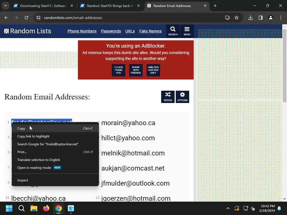Open the clock showing 10:42 PM
Screen dimensions: 287x215
click(x=267, y=208)
